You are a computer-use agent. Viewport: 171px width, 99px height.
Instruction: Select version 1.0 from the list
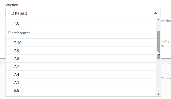click(81, 23)
